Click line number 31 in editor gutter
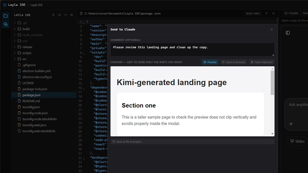Screen dimensions: 308x173 coord(80,153)
